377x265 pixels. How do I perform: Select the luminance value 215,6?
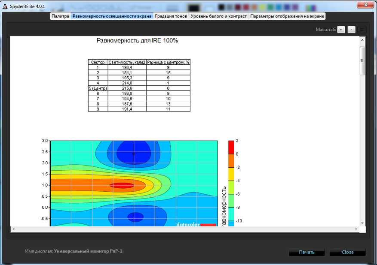tap(127, 88)
